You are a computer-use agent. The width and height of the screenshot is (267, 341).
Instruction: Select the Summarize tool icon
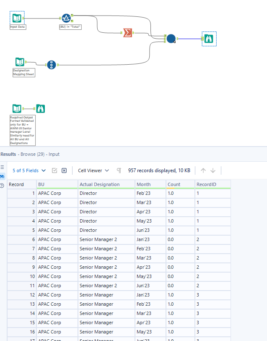tap(127, 33)
